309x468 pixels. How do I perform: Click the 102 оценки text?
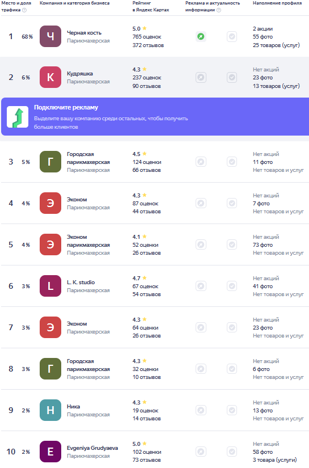click(x=147, y=452)
